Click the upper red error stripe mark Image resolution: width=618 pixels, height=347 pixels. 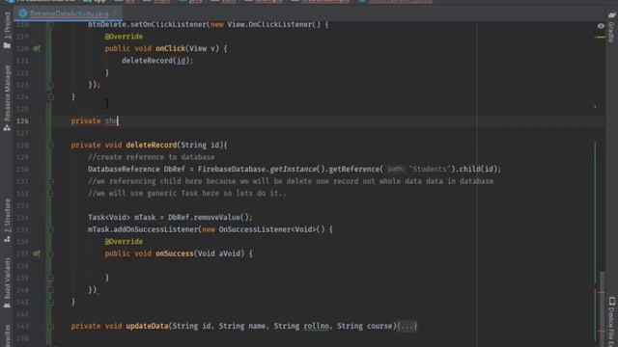pyautogui.click(x=601, y=292)
